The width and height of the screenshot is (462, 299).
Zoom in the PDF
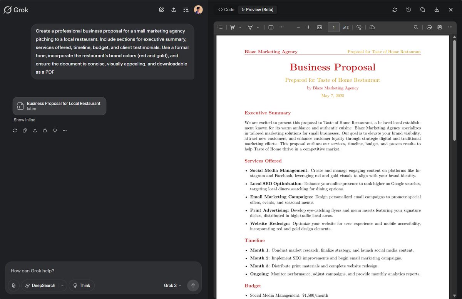point(308,27)
